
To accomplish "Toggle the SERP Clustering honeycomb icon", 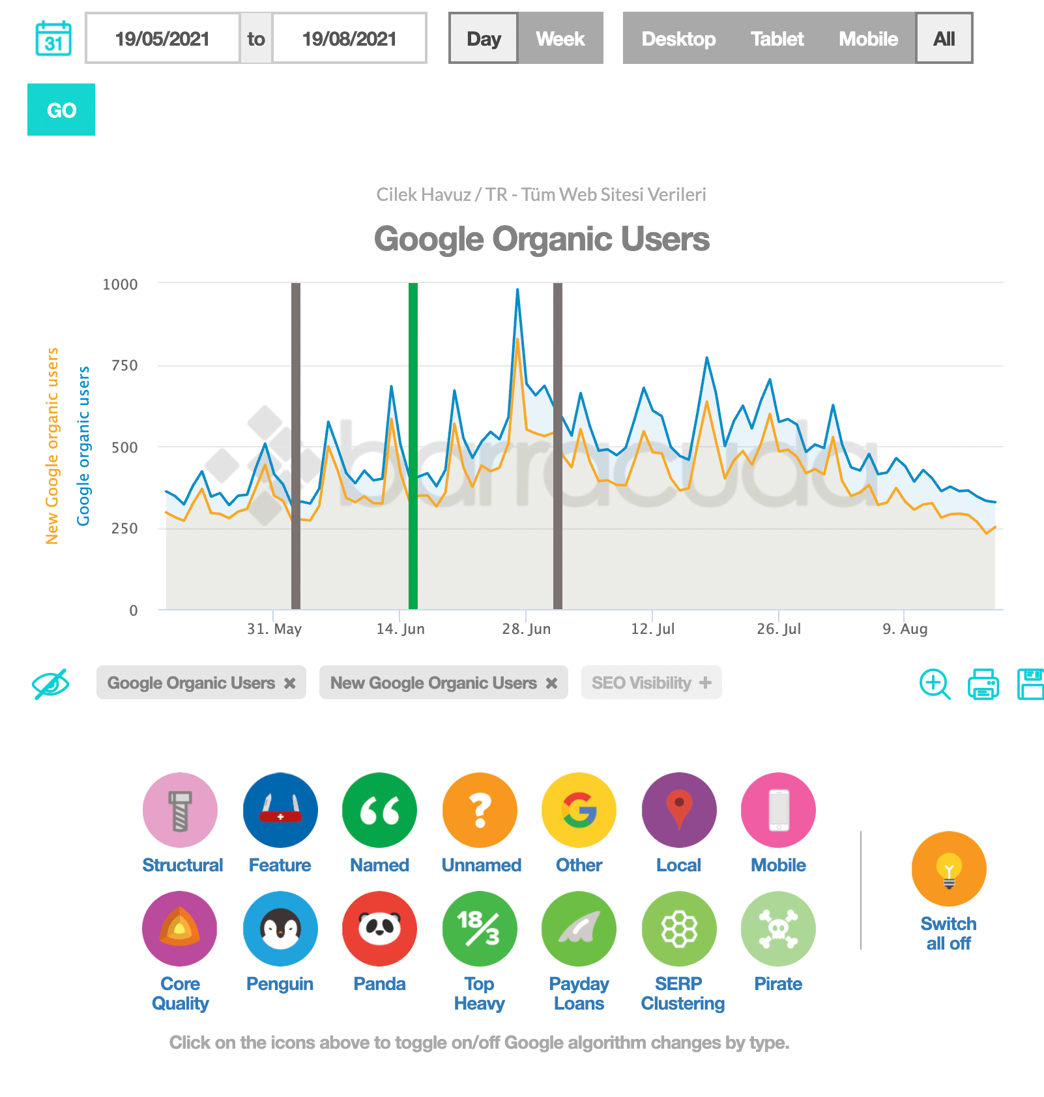I will [679, 929].
